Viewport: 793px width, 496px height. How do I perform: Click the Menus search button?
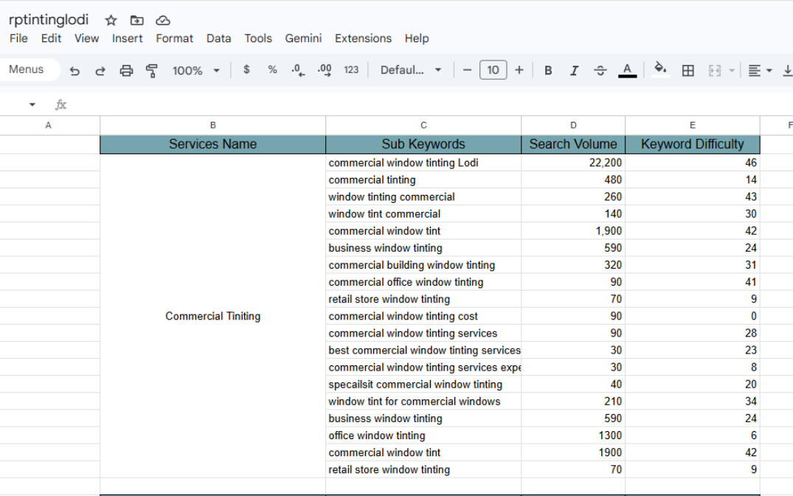[x=27, y=69]
